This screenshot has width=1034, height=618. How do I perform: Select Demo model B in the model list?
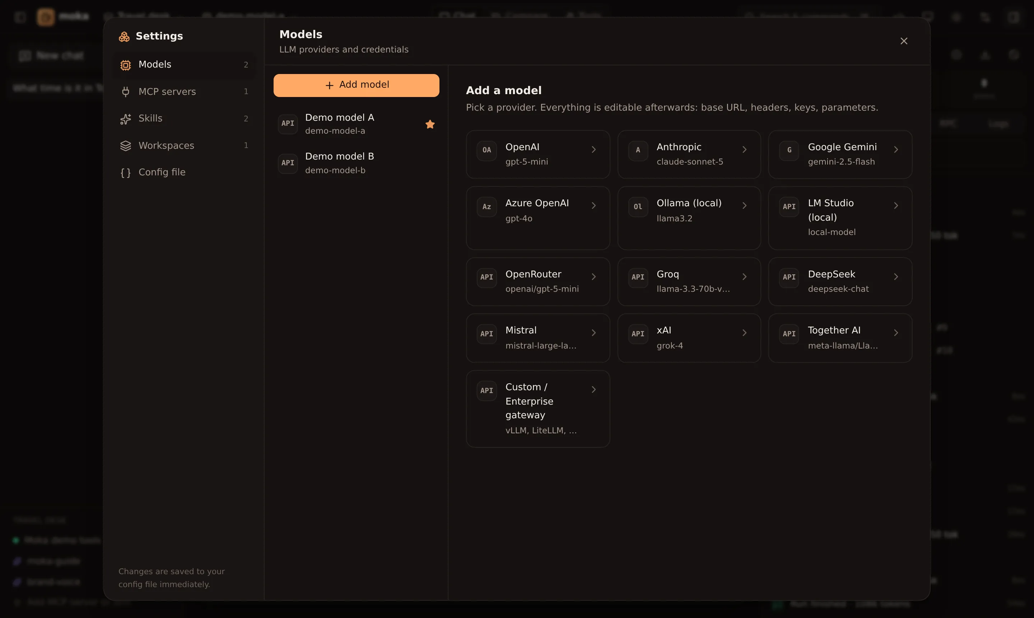(356, 163)
